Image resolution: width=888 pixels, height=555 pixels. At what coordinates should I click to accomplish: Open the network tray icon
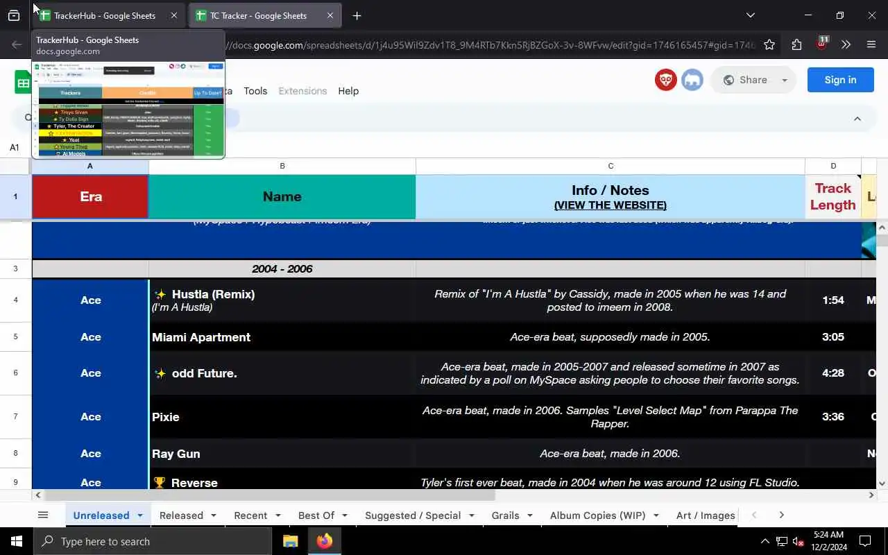[x=782, y=541]
